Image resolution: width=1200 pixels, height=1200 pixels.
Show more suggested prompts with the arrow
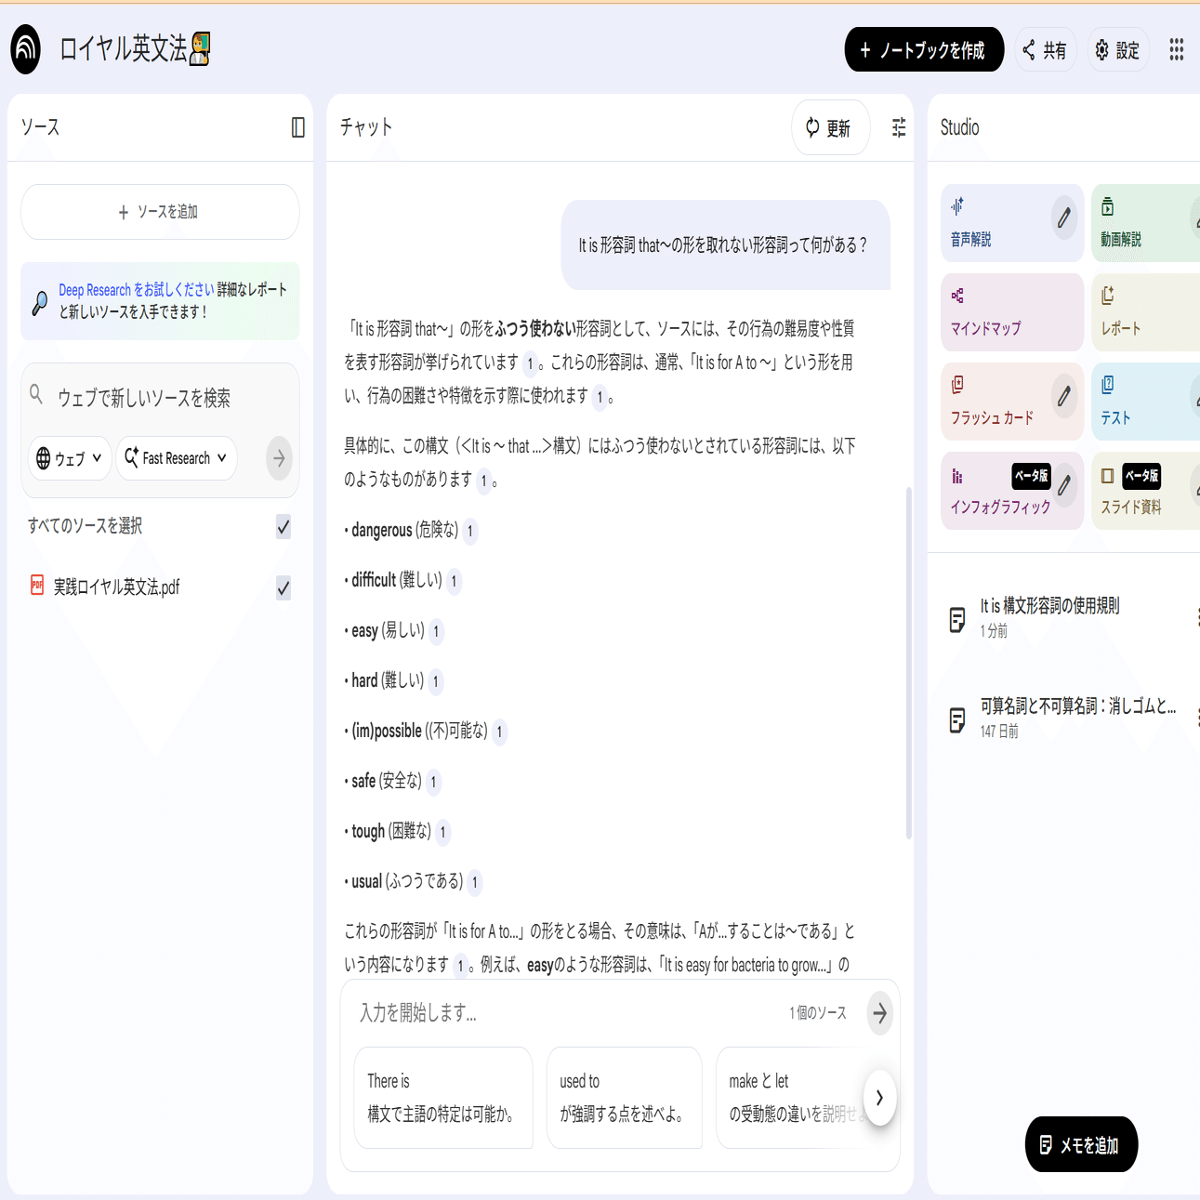[877, 1098]
